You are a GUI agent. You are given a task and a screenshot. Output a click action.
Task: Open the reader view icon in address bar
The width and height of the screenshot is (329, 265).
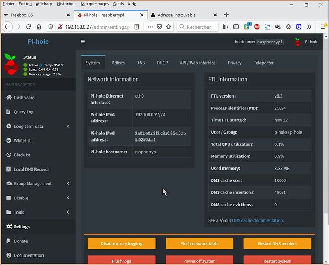point(137,27)
